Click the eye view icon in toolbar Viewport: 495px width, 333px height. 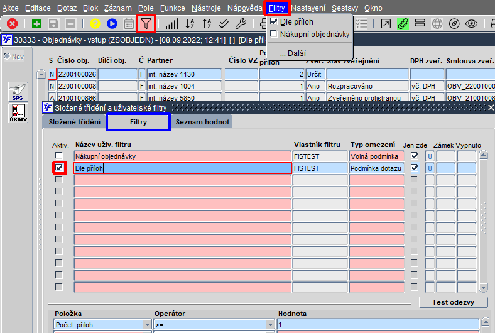pyautogui.click(x=471, y=24)
